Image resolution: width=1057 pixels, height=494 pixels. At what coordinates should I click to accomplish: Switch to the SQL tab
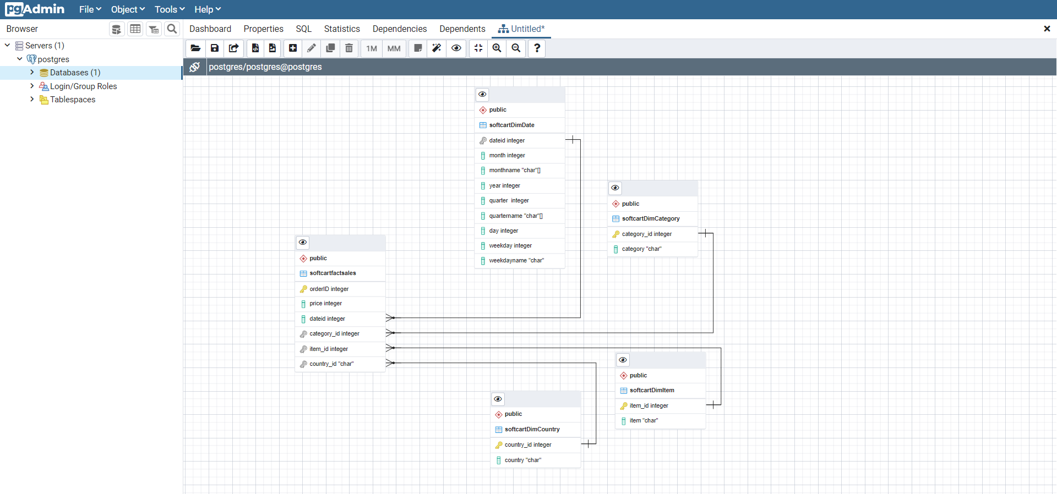[304, 29]
